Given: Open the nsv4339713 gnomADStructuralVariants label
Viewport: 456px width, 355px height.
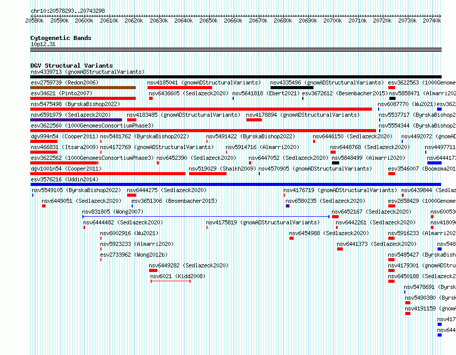Looking at the screenshot, I should coord(88,72).
